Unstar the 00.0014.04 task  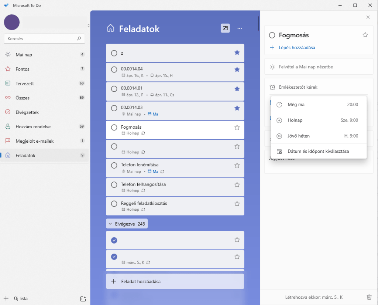(x=237, y=70)
